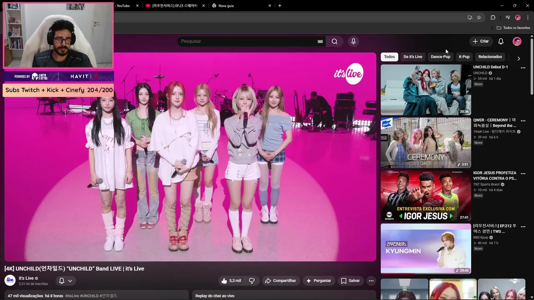Click the #itsLive hashtag
The image size is (534, 300).
(72, 296)
